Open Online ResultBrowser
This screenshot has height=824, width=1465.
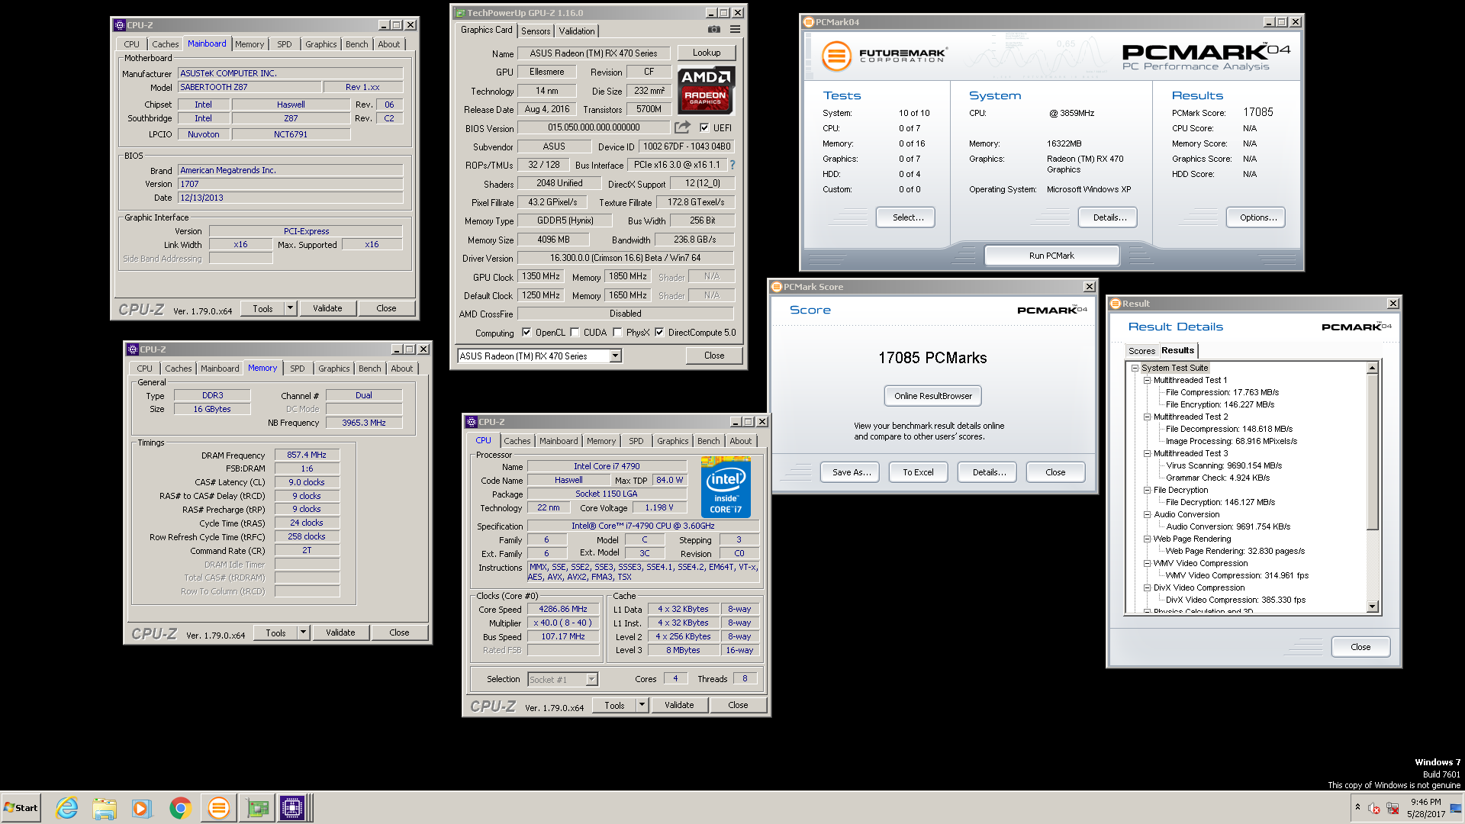tap(933, 396)
